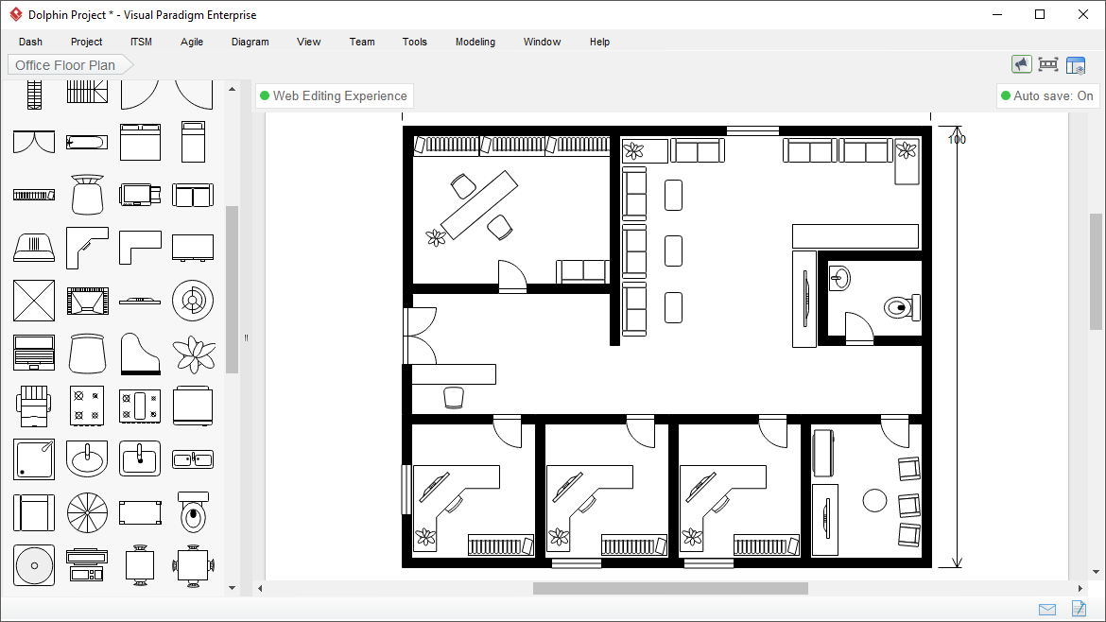The height and width of the screenshot is (622, 1106).
Task: Pick the grand piano shape
Action: [140, 353]
